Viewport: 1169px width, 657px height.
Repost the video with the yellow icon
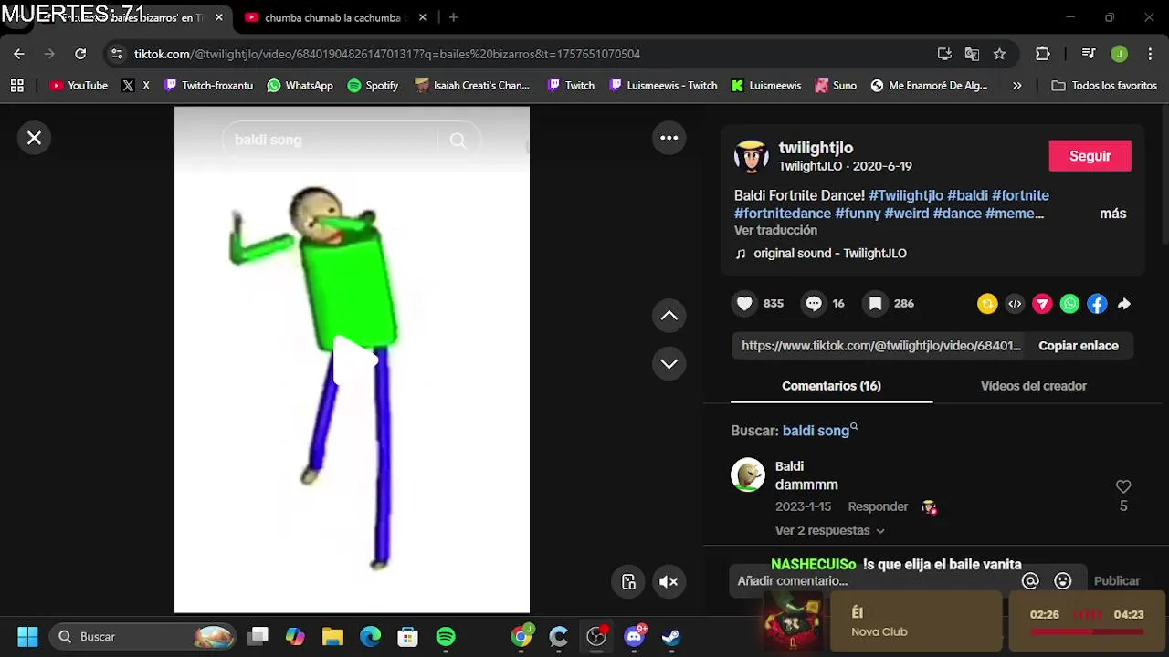coord(987,304)
